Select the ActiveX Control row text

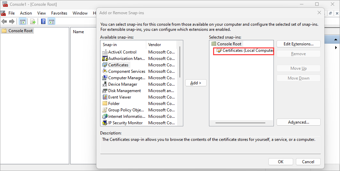tap(122, 52)
